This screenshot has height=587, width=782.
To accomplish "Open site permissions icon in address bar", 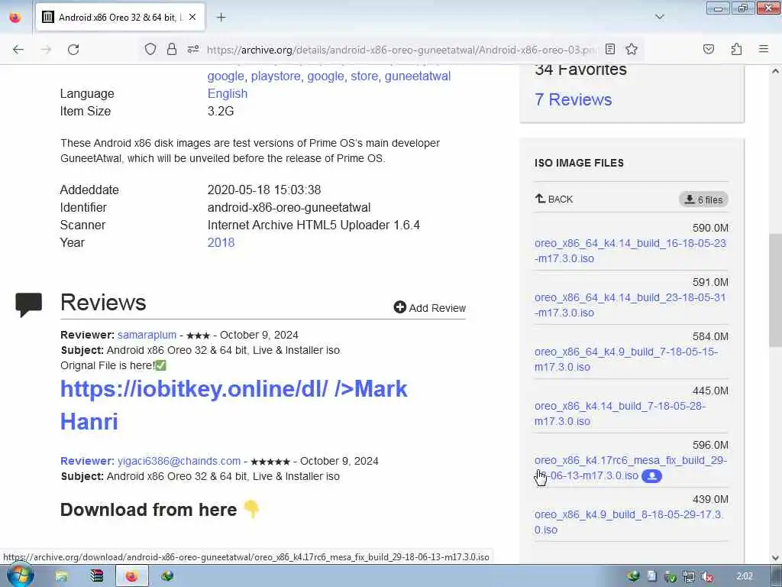I will tap(193, 49).
